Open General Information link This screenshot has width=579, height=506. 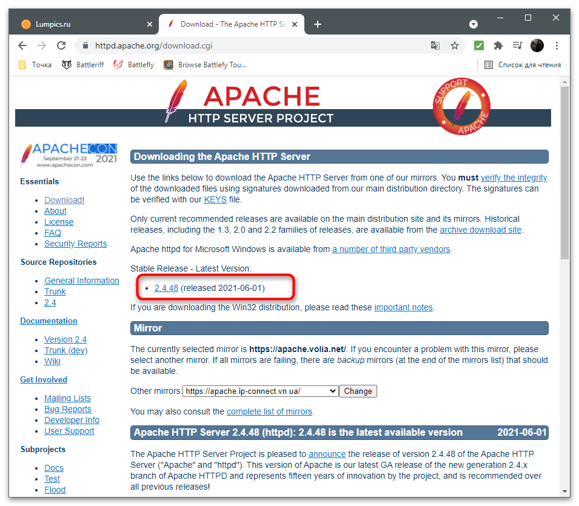82,281
